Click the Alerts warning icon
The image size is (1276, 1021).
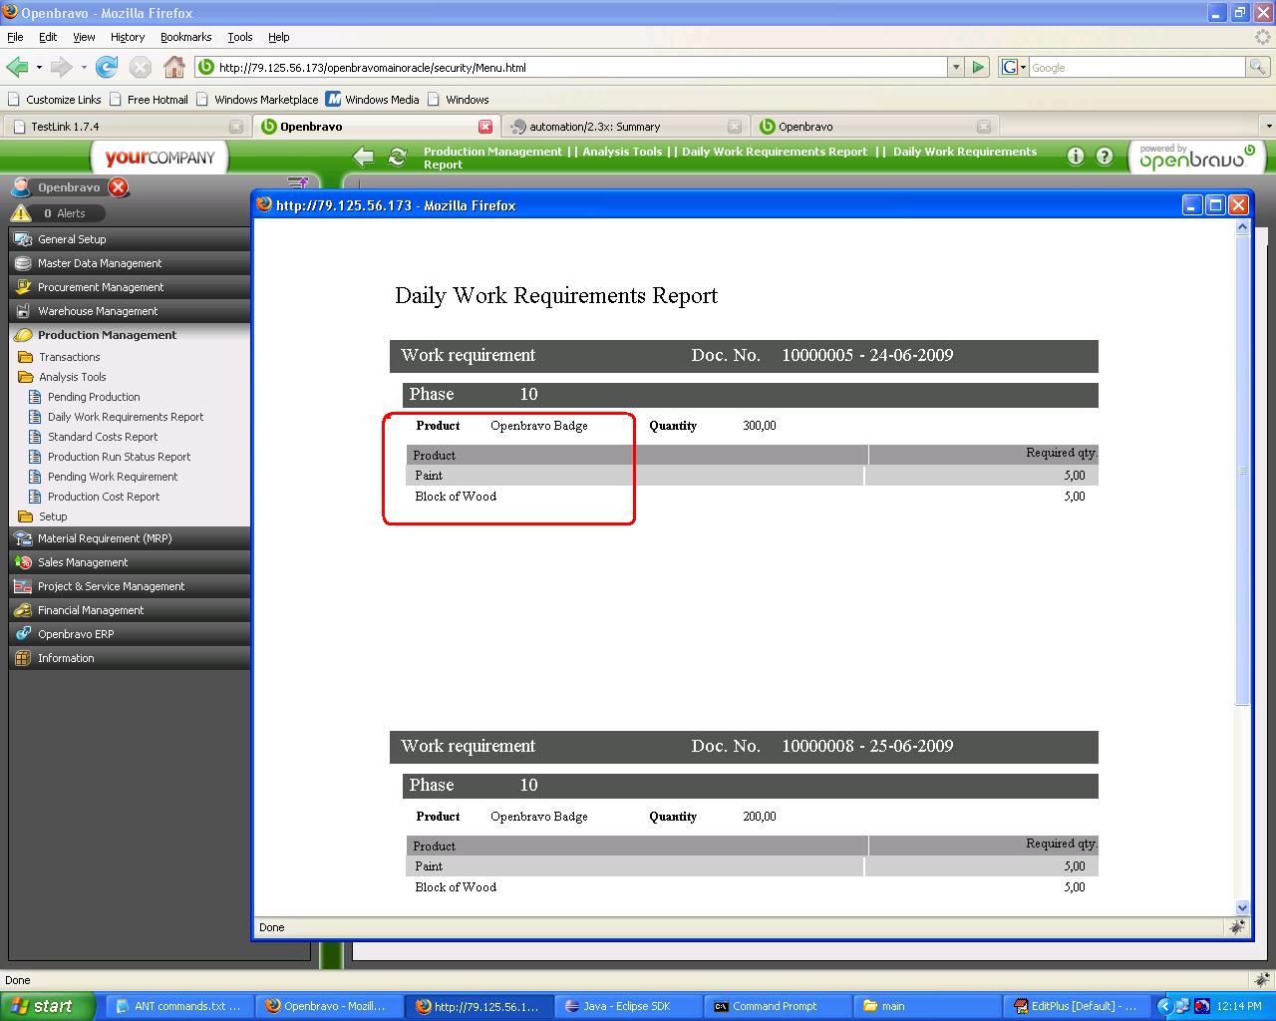point(21,213)
